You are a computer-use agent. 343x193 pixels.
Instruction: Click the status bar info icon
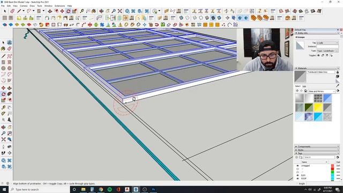pos(8,183)
